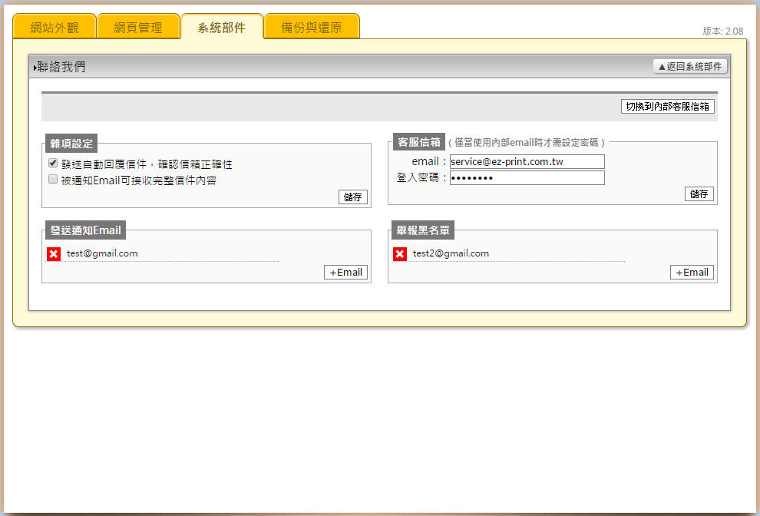Save settings in 雜項設定 panel
The width and height of the screenshot is (760, 516).
(353, 197)
